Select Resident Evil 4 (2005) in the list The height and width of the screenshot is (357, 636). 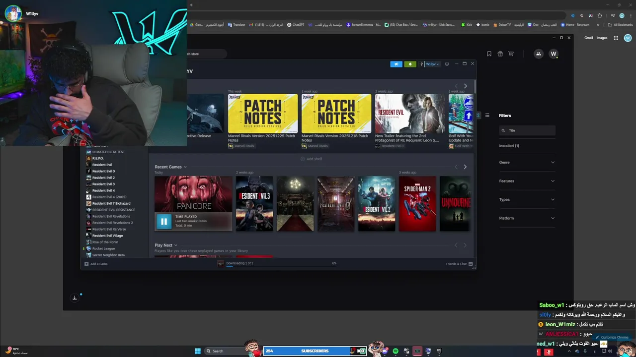point(109,197)
